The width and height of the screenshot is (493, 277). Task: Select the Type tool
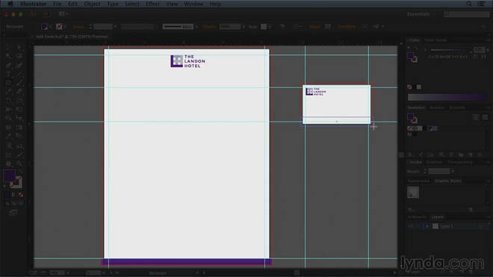[8, 75]
